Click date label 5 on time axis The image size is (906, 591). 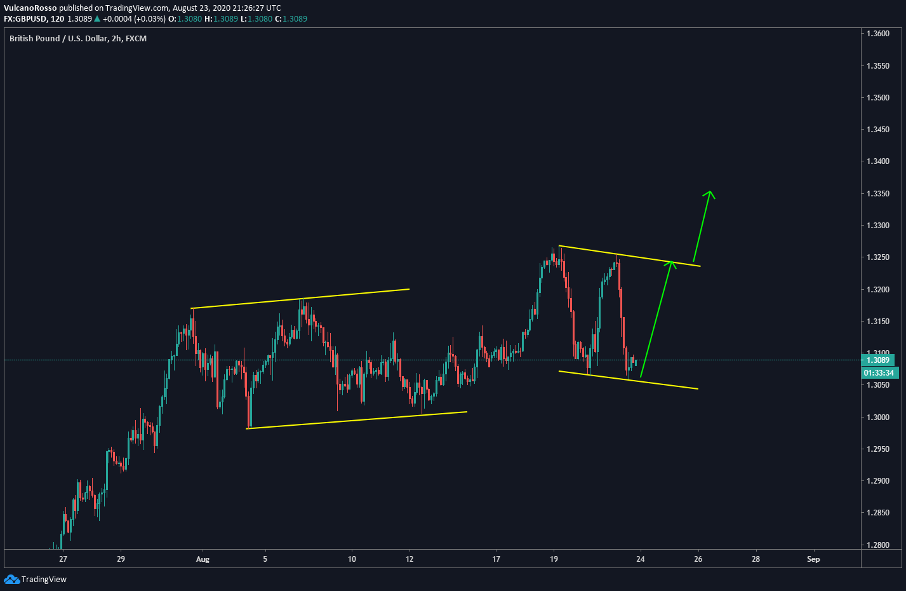265,559
